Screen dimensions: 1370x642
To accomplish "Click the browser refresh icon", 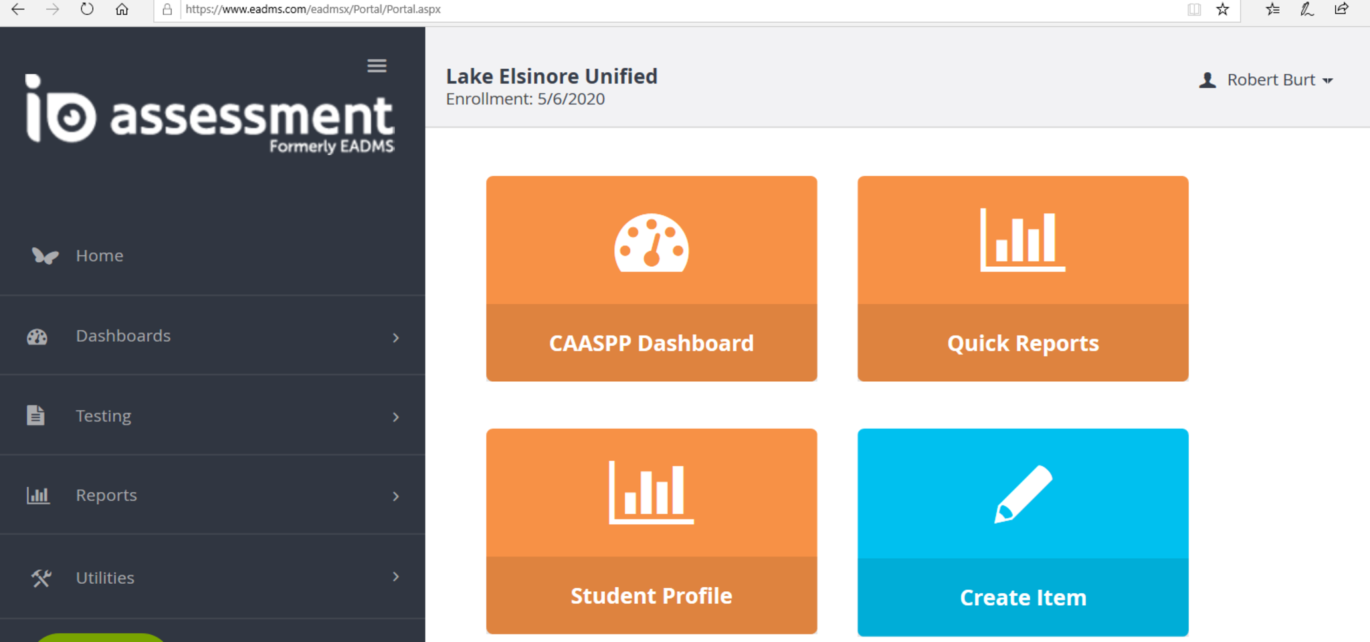I will (x=87, y=9).
